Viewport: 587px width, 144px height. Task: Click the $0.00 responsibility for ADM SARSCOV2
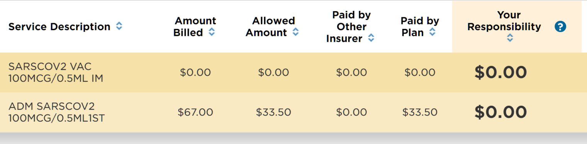click(x=500, y=112)
